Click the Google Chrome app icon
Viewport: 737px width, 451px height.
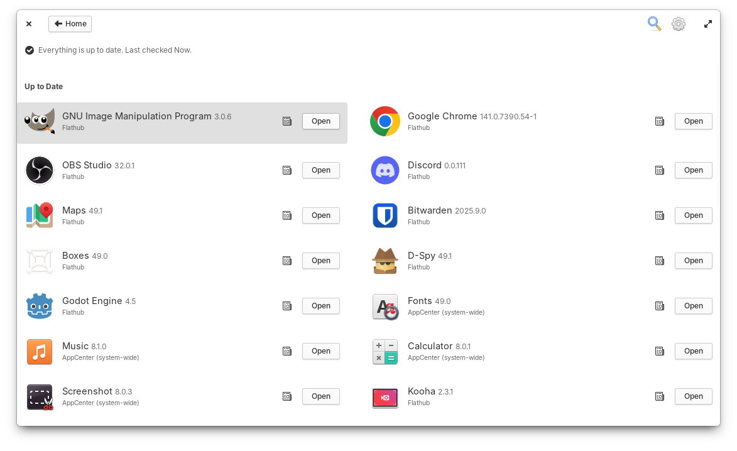pos(385,121)
